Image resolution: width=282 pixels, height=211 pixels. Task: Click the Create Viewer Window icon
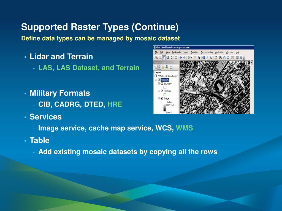point(237,57)
